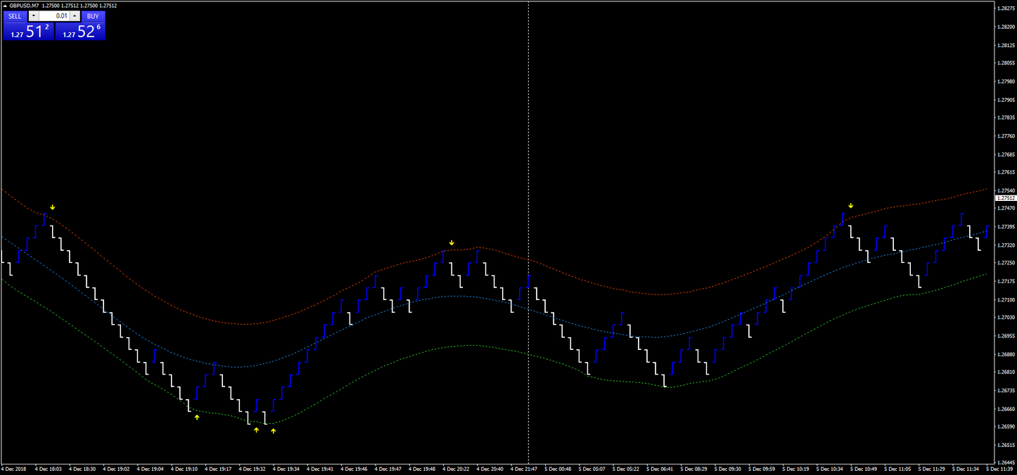Click the yellow buy arrow below the 19:34 candles
The image size is (1017, 475).
273,431
